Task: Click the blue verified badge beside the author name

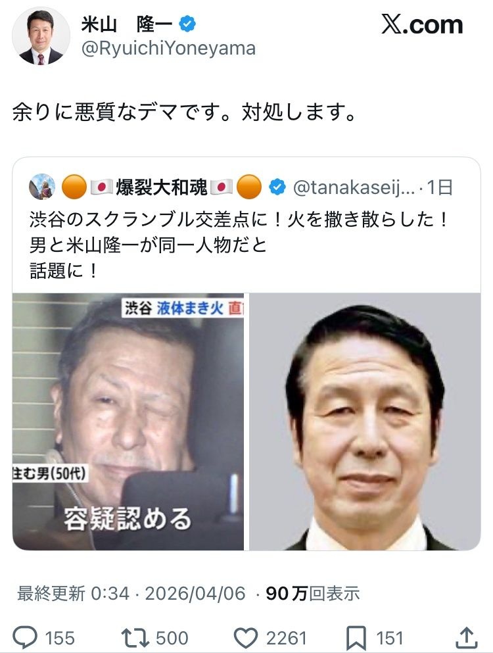Action: [x=187, y=24]
